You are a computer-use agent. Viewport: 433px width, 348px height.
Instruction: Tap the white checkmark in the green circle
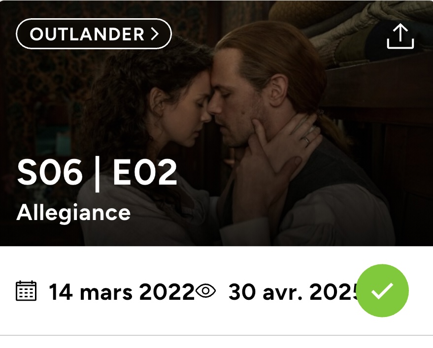click(x=382, y=290)
